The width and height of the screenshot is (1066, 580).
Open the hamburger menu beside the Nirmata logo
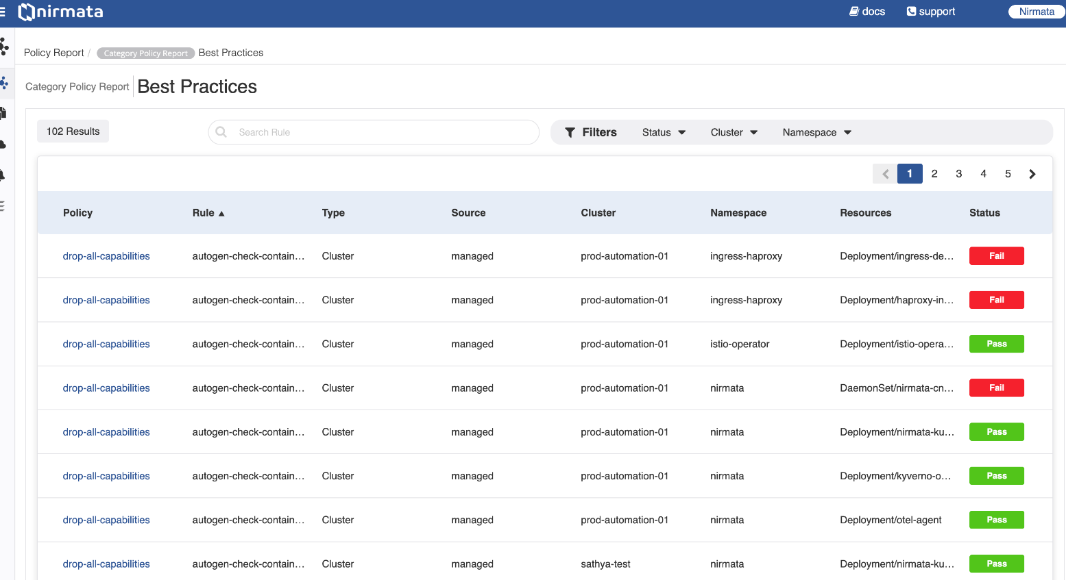(2, 12)
